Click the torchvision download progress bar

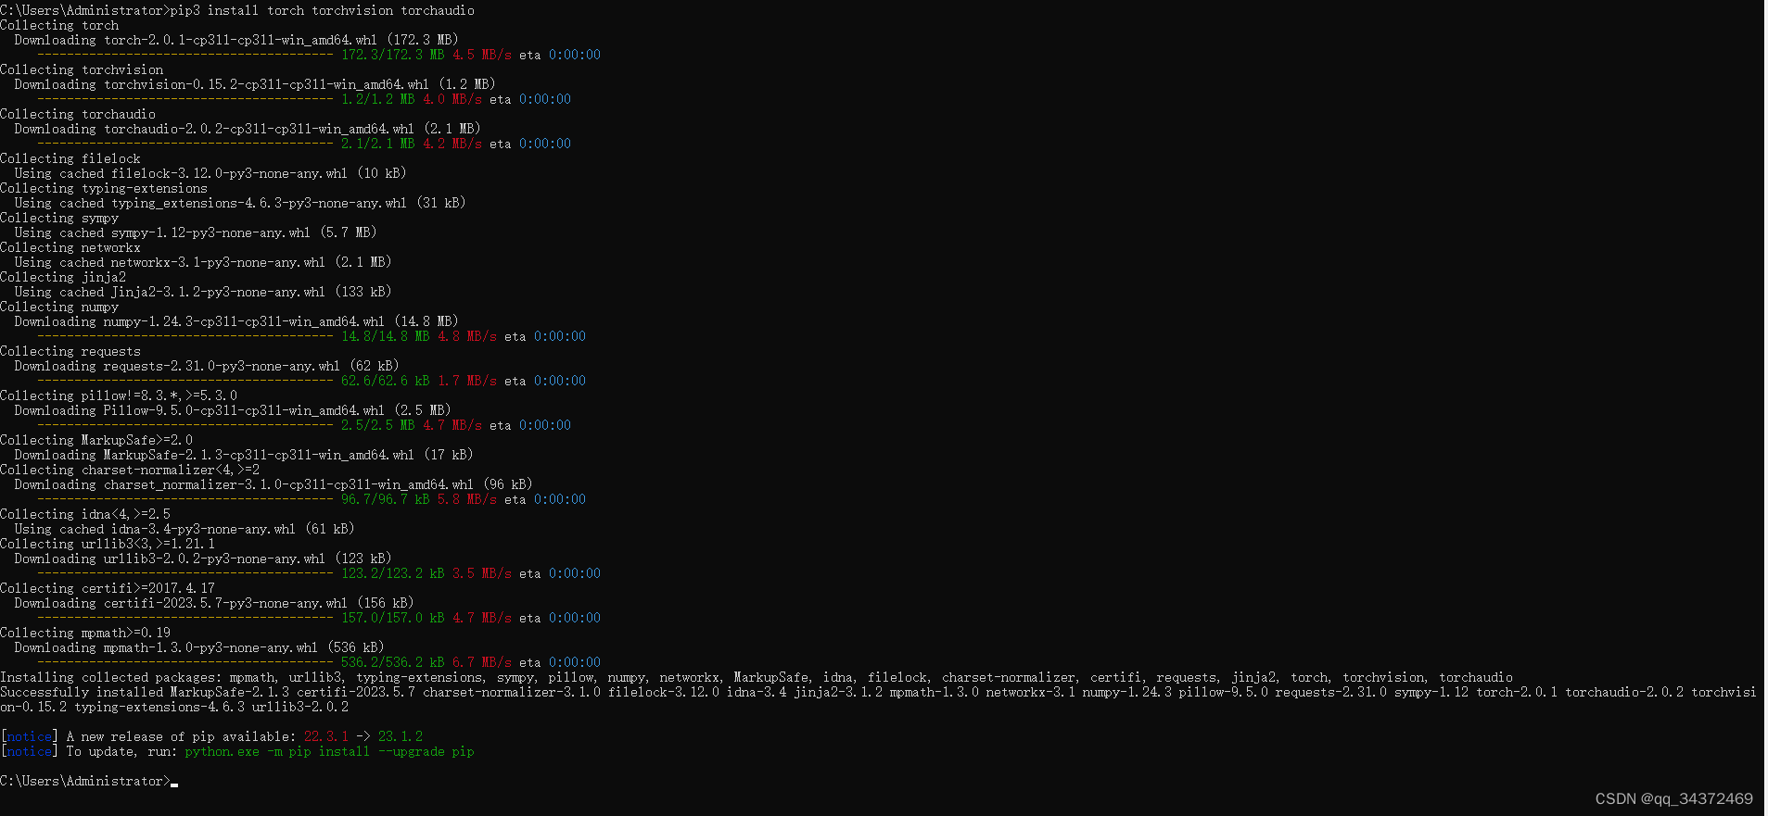tap(184, 99)
